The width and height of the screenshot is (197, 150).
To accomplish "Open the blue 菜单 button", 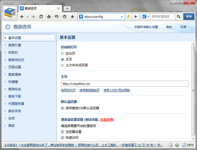I will click(x=189, y=16).
